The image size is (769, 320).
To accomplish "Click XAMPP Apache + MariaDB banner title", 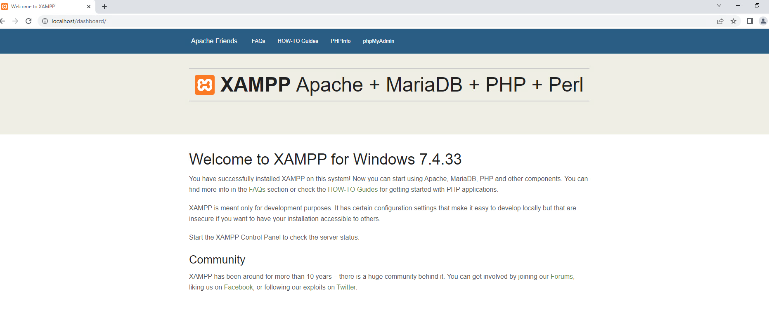I will pos(402,85).
